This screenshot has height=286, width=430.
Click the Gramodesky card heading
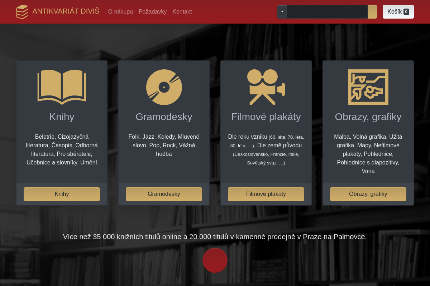point(164,117)
